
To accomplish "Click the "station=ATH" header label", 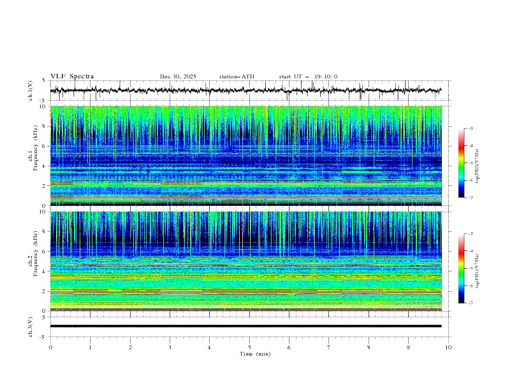I will click(237, 76).
